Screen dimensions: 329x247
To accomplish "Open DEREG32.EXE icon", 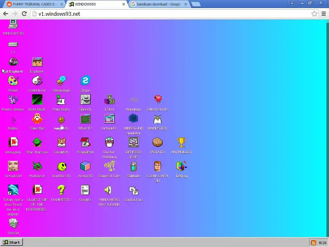I will click(x=133, y=142).
